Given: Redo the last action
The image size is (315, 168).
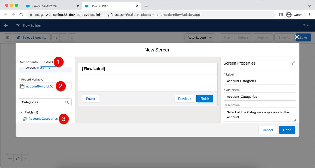Looking at the screenshot, I should (63, 38).
